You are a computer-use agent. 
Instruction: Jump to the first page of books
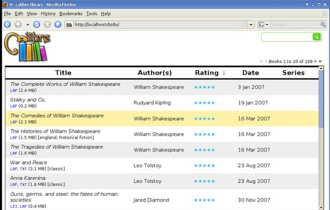(x=261, y=61)
